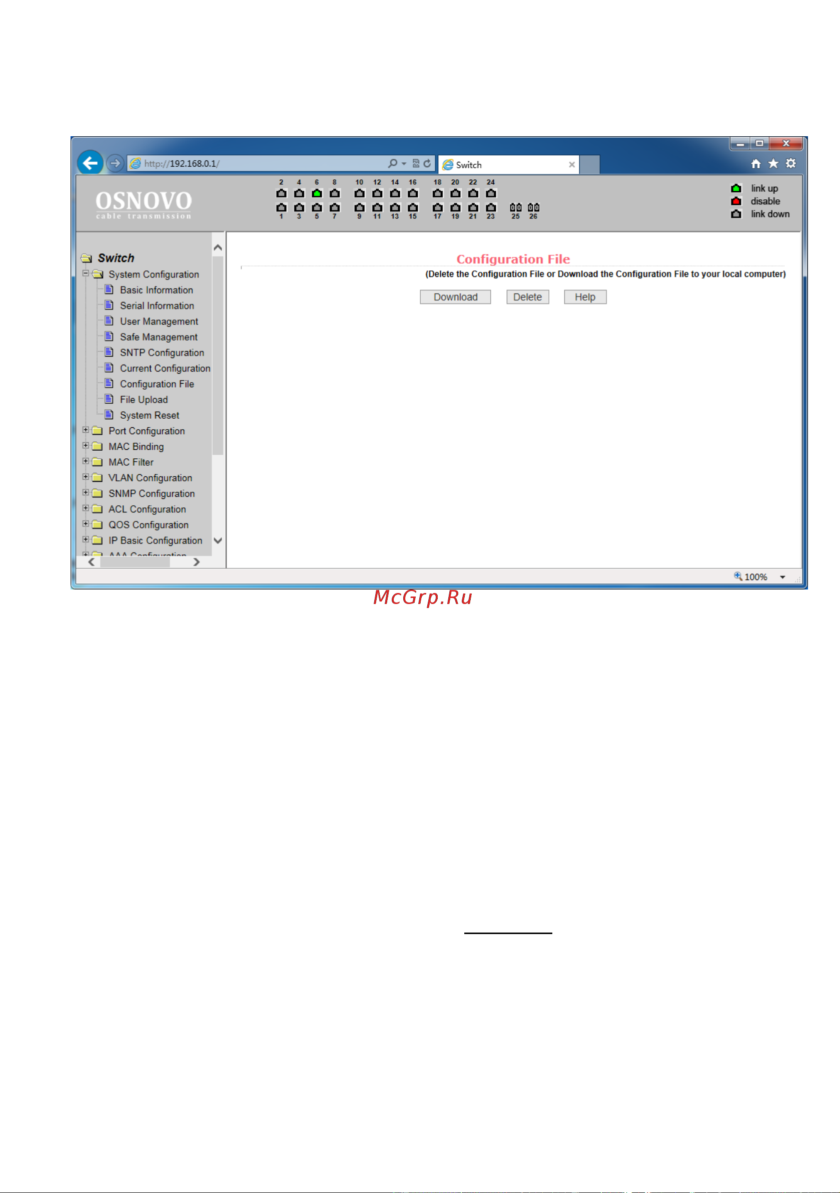Open Serial Information page

[x=157, y=306]
